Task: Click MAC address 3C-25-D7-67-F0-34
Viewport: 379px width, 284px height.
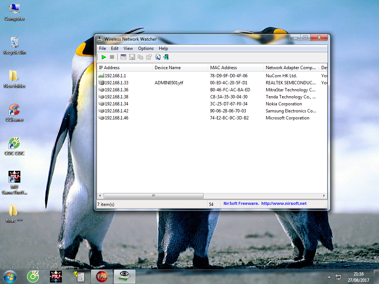Action: [x=229, y=104]
